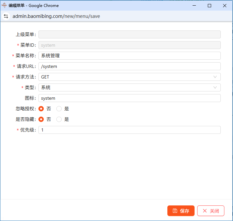Click the browser address bar URL
This screenshot has height=221, width=233.
coord(56,16)
